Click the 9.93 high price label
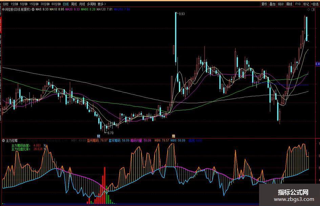Viewport: 320px width, 206px height. [x=182, y=14]
